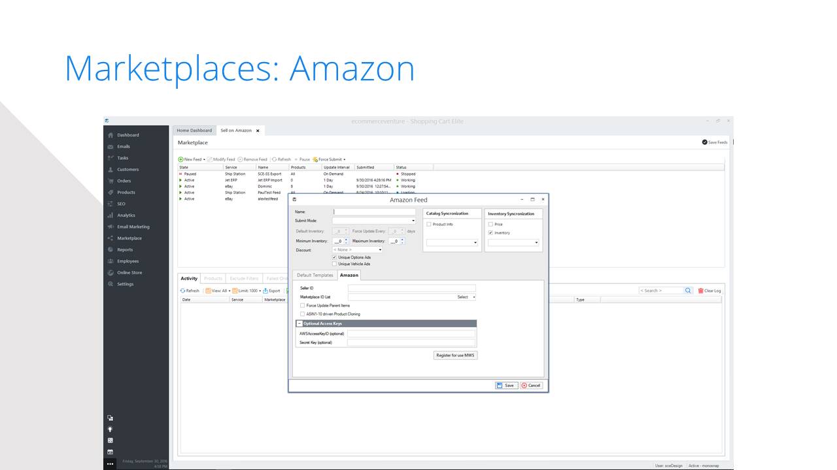837x470 pixels.
Task: Pause the selected feed
Action: pyautogui.click(x=303, y=159)
